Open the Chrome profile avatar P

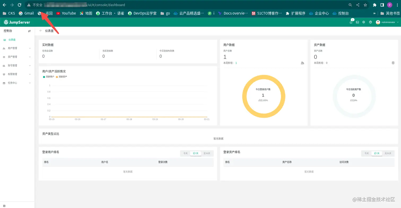point(390,5)
